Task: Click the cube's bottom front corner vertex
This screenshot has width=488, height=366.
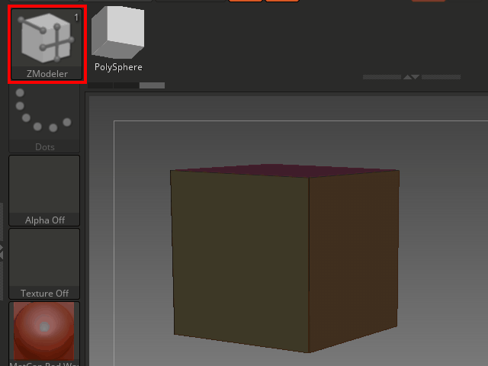Action: tap(309, 352)
